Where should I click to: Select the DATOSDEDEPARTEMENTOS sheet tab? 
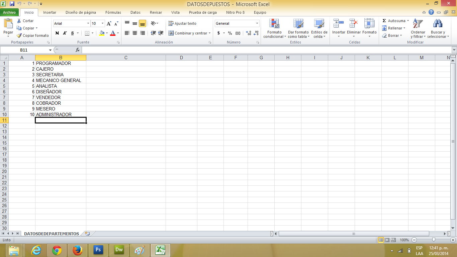coord(52,234)
